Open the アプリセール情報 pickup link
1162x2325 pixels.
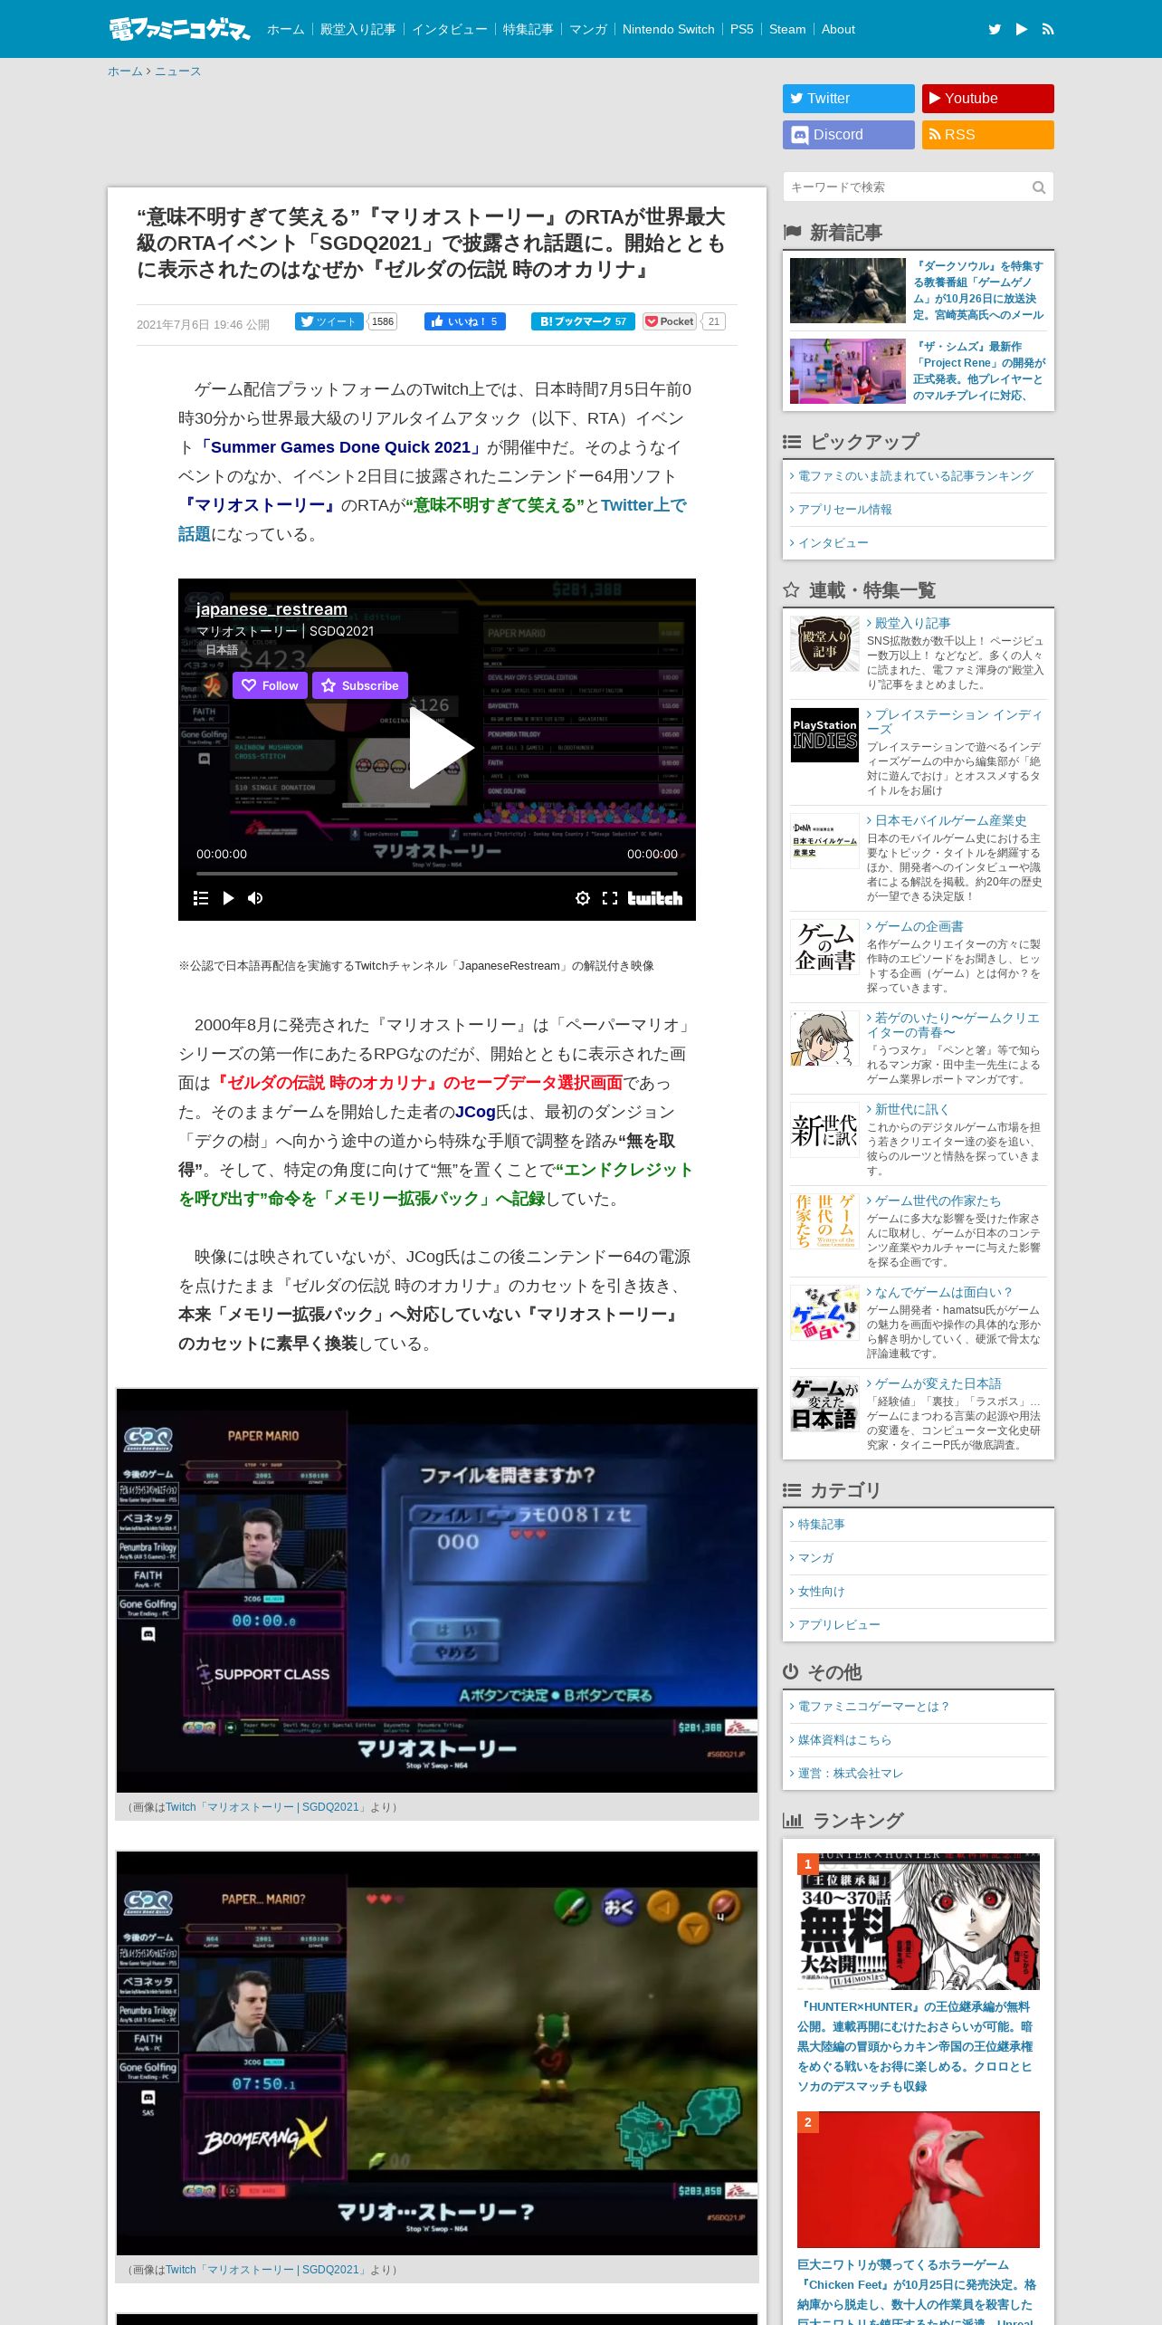click(x=844, y=510)
